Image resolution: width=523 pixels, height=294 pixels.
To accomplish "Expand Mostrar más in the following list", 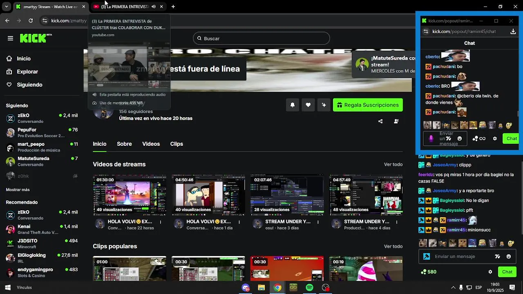I will point(18,190).
